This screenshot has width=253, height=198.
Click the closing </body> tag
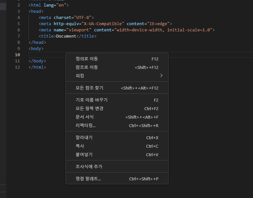coord(37,61)
